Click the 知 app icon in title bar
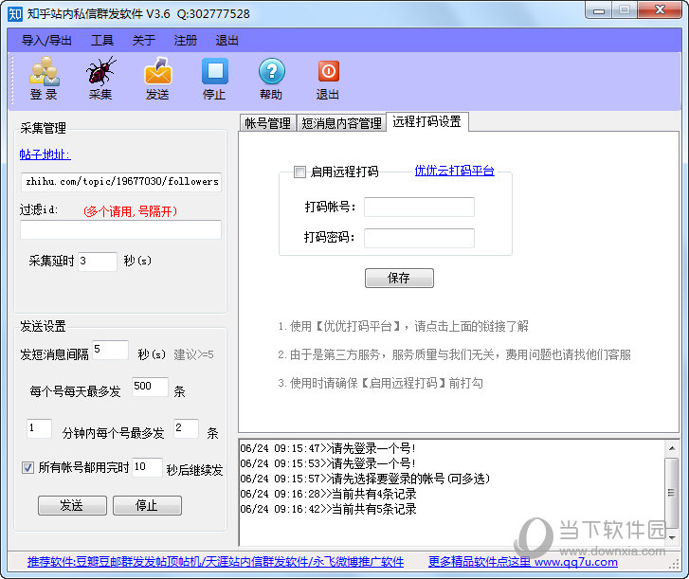Image resolution: width=689 pixels, height=579 pixels. pyautogui.click(x=15, y=14)
